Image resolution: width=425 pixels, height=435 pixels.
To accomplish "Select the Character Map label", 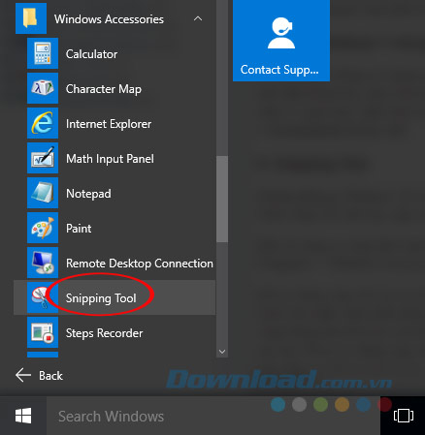I will click(104, 89).
